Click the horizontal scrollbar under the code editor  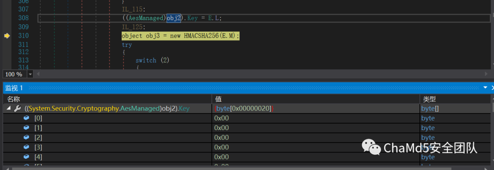tap(261, 74)
